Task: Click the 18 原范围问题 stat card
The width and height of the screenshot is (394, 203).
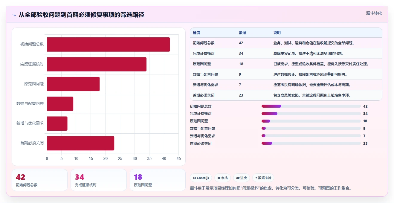Action: coord(158,180)
